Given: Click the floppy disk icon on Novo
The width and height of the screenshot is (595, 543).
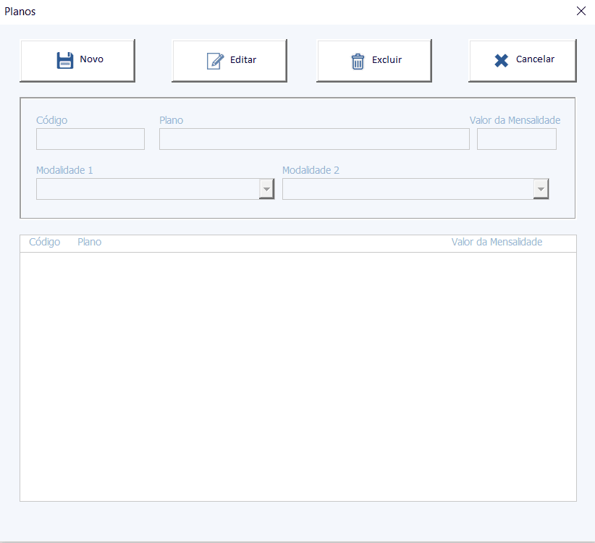Looking at the screenshot, I should (65, 60).
